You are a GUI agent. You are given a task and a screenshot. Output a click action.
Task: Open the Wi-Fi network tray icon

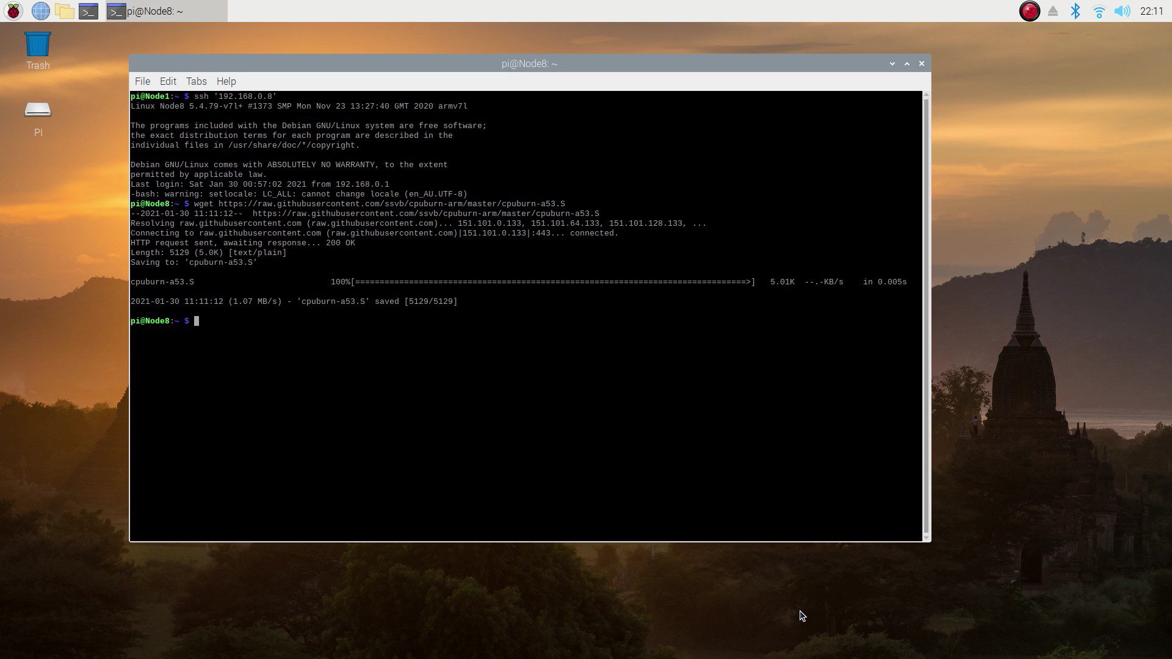1099,10
